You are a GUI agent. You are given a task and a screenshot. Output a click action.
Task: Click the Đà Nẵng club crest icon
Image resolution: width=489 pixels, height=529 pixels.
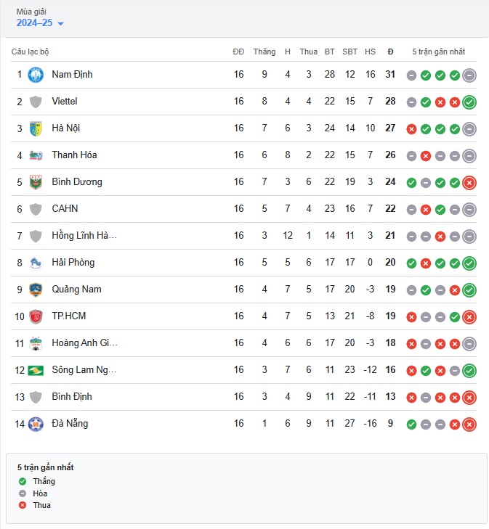36,424
